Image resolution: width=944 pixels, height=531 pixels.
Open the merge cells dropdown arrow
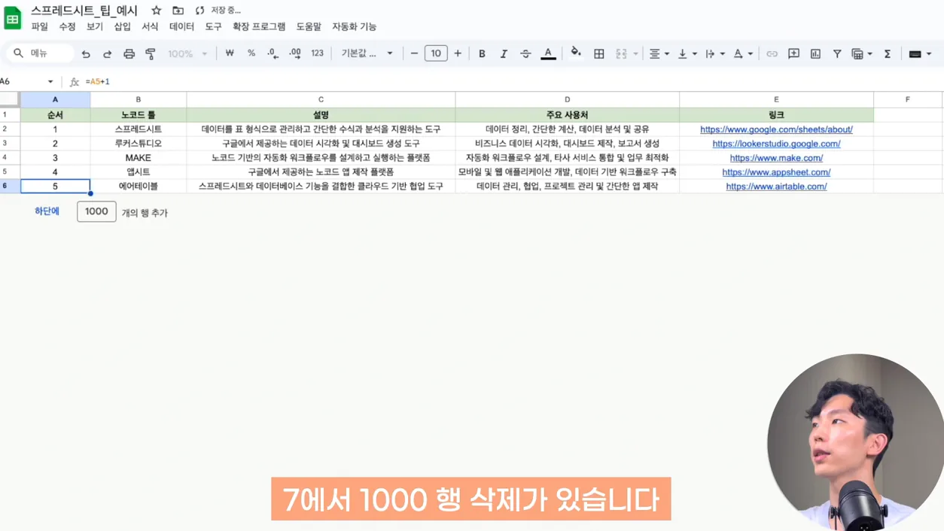point(635,54)
